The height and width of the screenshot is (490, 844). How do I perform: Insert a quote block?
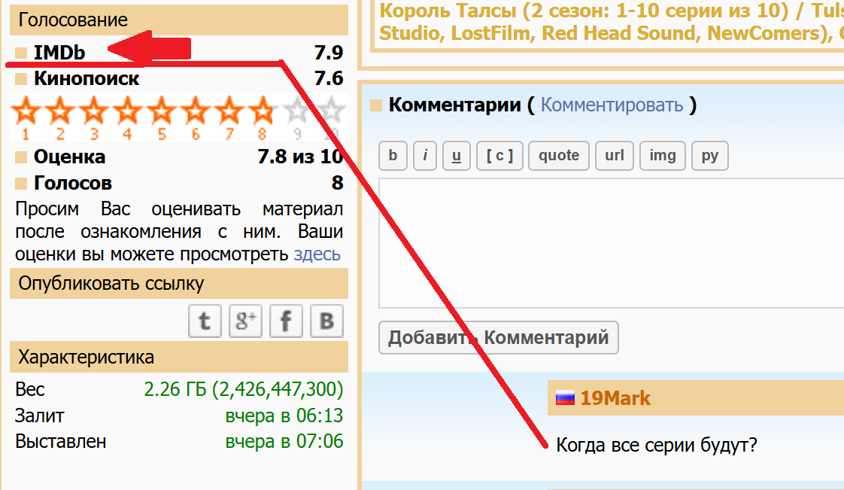pyautogui.click(x=559, y=156)
